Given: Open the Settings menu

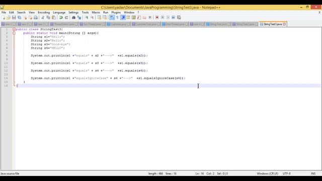Looking at the screenshot, I should click(73, 13).
